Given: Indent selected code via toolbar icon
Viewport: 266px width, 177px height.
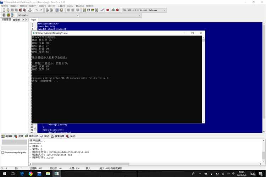Looking at the screenshot, I should click(68, 10).
